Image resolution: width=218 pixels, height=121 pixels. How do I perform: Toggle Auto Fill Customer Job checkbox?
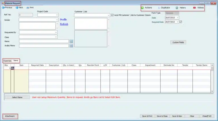(112, 15)
